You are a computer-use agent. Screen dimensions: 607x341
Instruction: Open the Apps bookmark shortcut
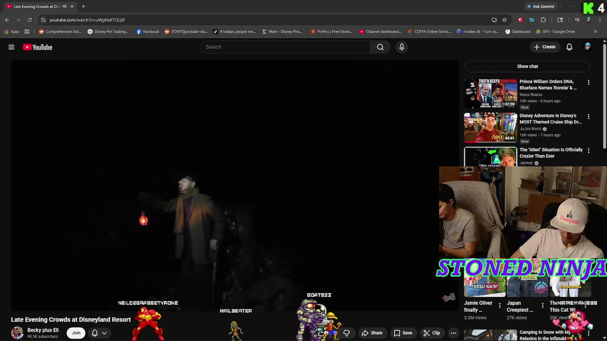[x=11, y=32]
